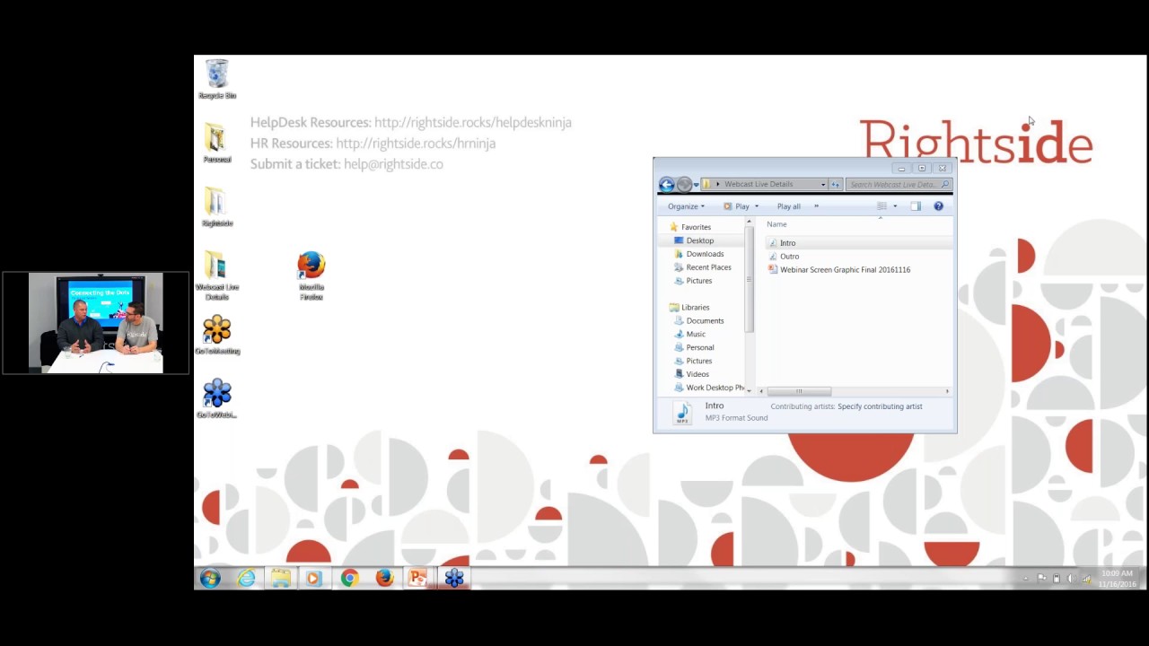
Task: Select the Webcast Live Details desktop folder
Action: click(x=216, y=276)
